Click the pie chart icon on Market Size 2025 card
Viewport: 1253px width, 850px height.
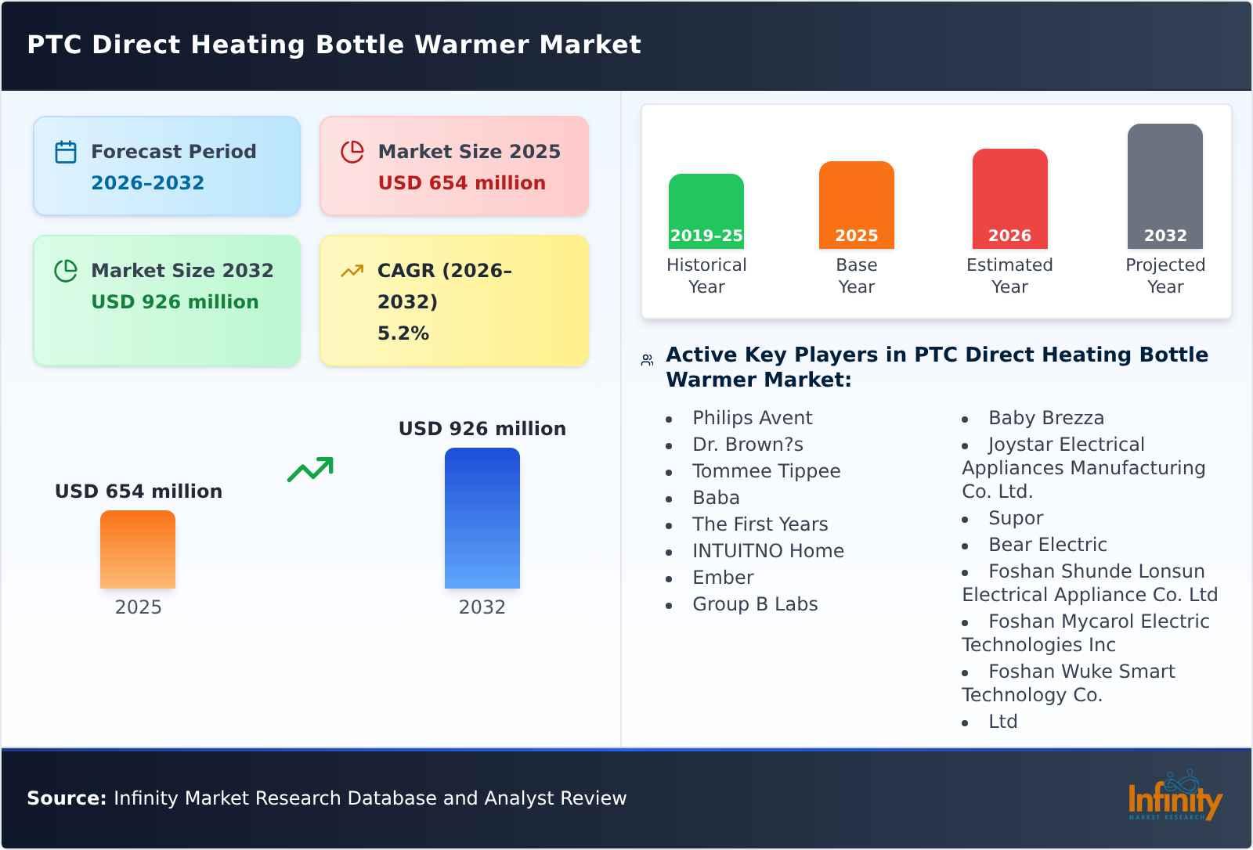[352, 151]
